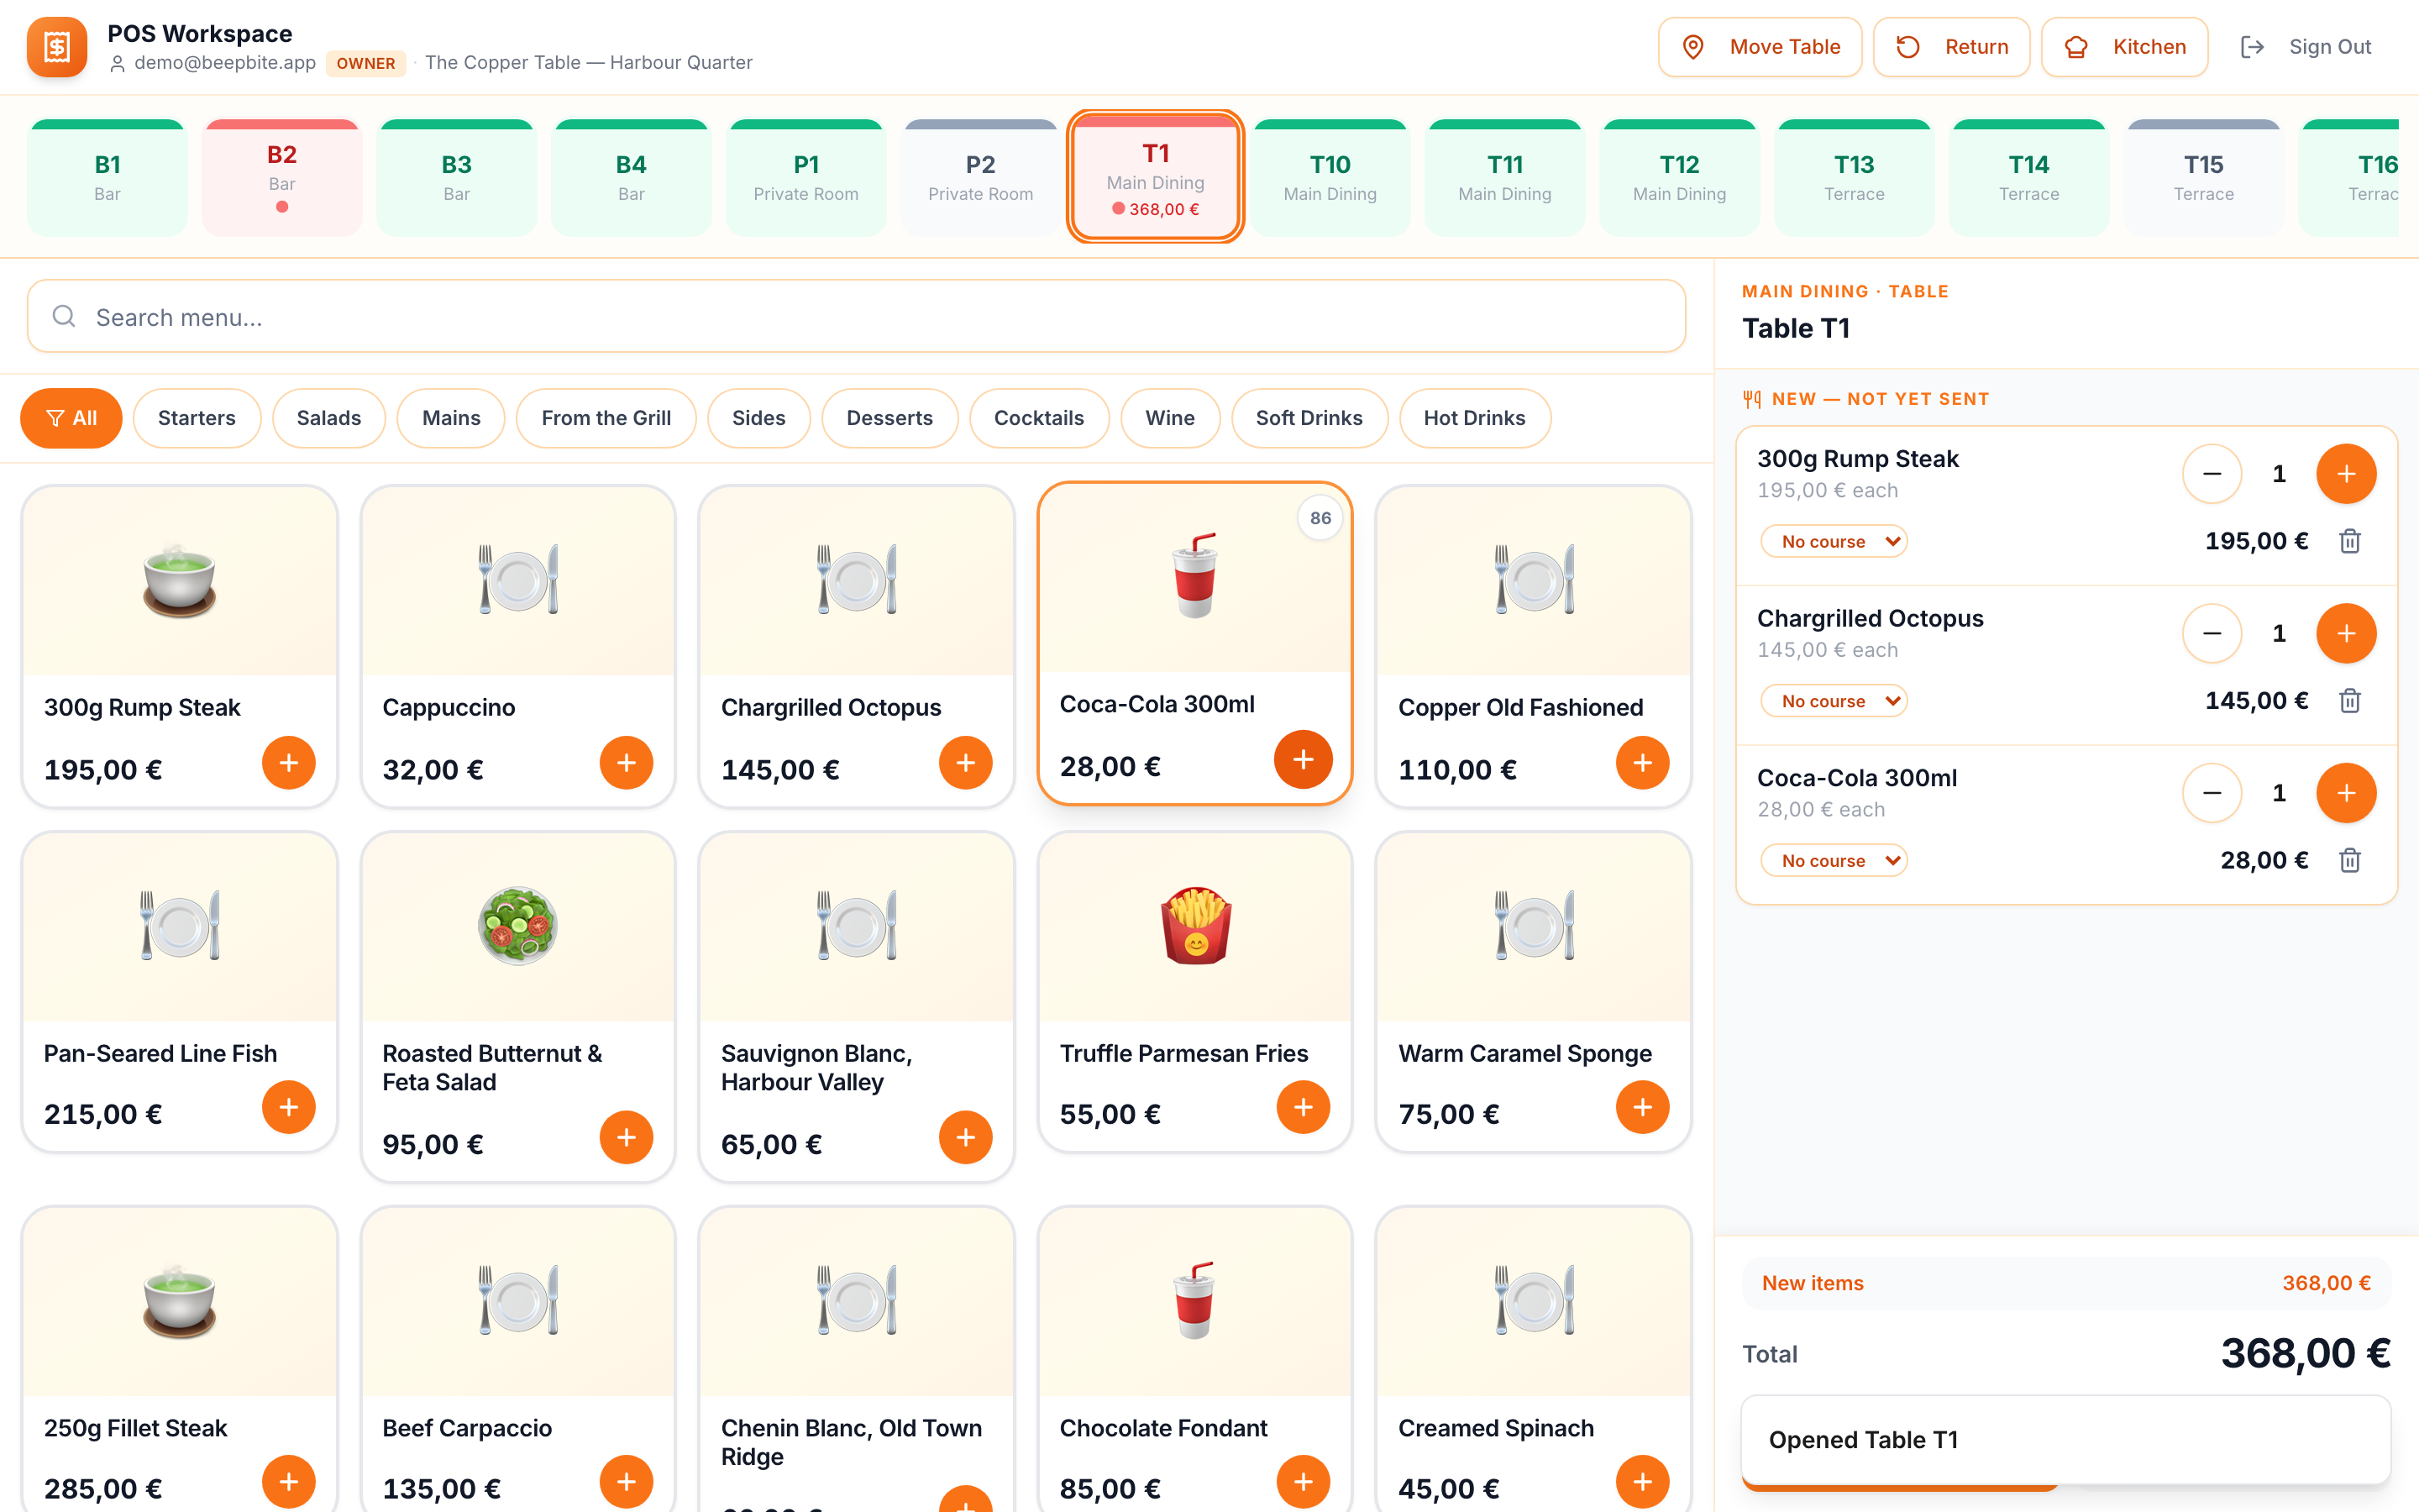Filter menu by Salads
2419x1512 pixels.
click(329, 418)
